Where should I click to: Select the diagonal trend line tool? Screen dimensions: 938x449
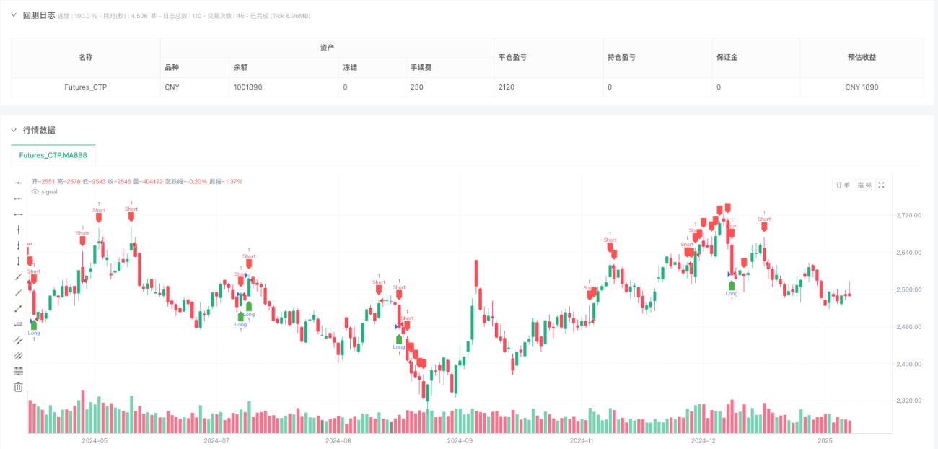tap(18, 277)
